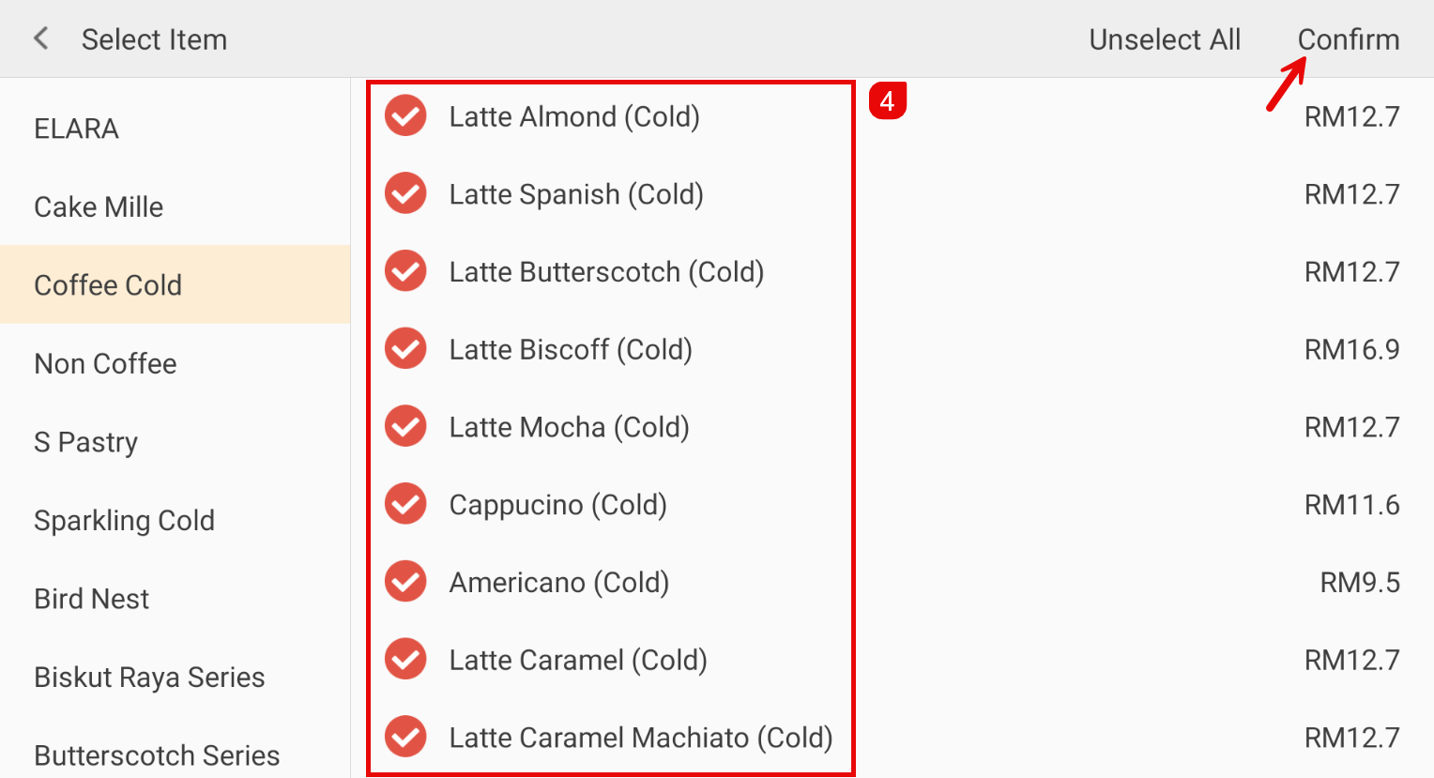Screen dimensions: 1434x778
Task: Open the ELARA category
Action: pos(77,129)
